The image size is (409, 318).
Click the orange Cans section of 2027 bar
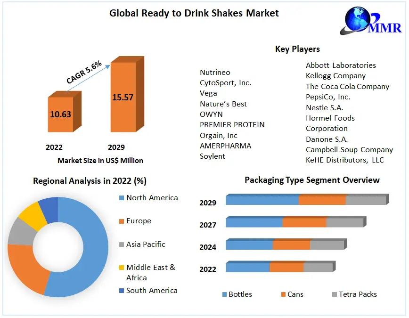tap(304, 222)
